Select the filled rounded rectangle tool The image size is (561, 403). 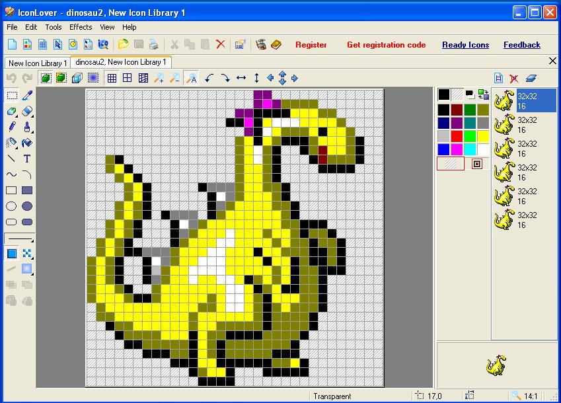27,222
